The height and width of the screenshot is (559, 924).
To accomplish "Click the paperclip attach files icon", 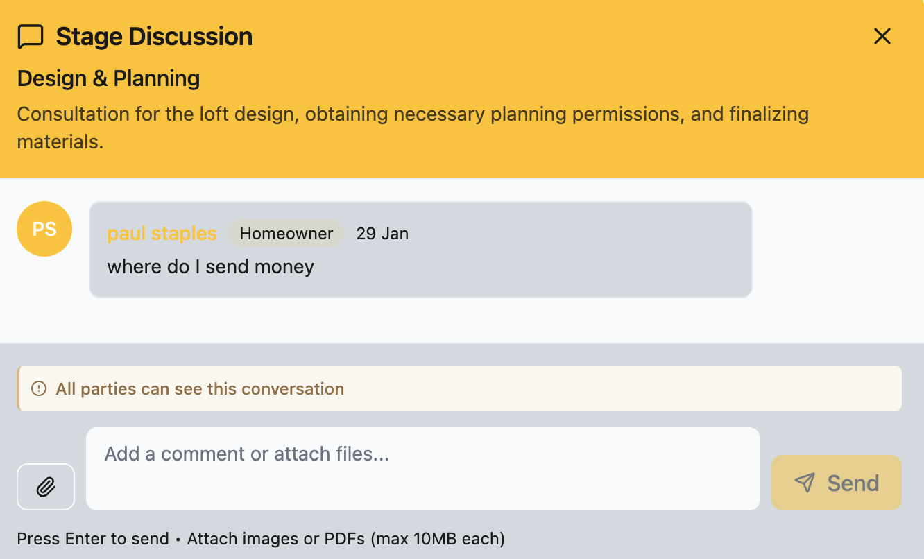I will click(46, 486).
